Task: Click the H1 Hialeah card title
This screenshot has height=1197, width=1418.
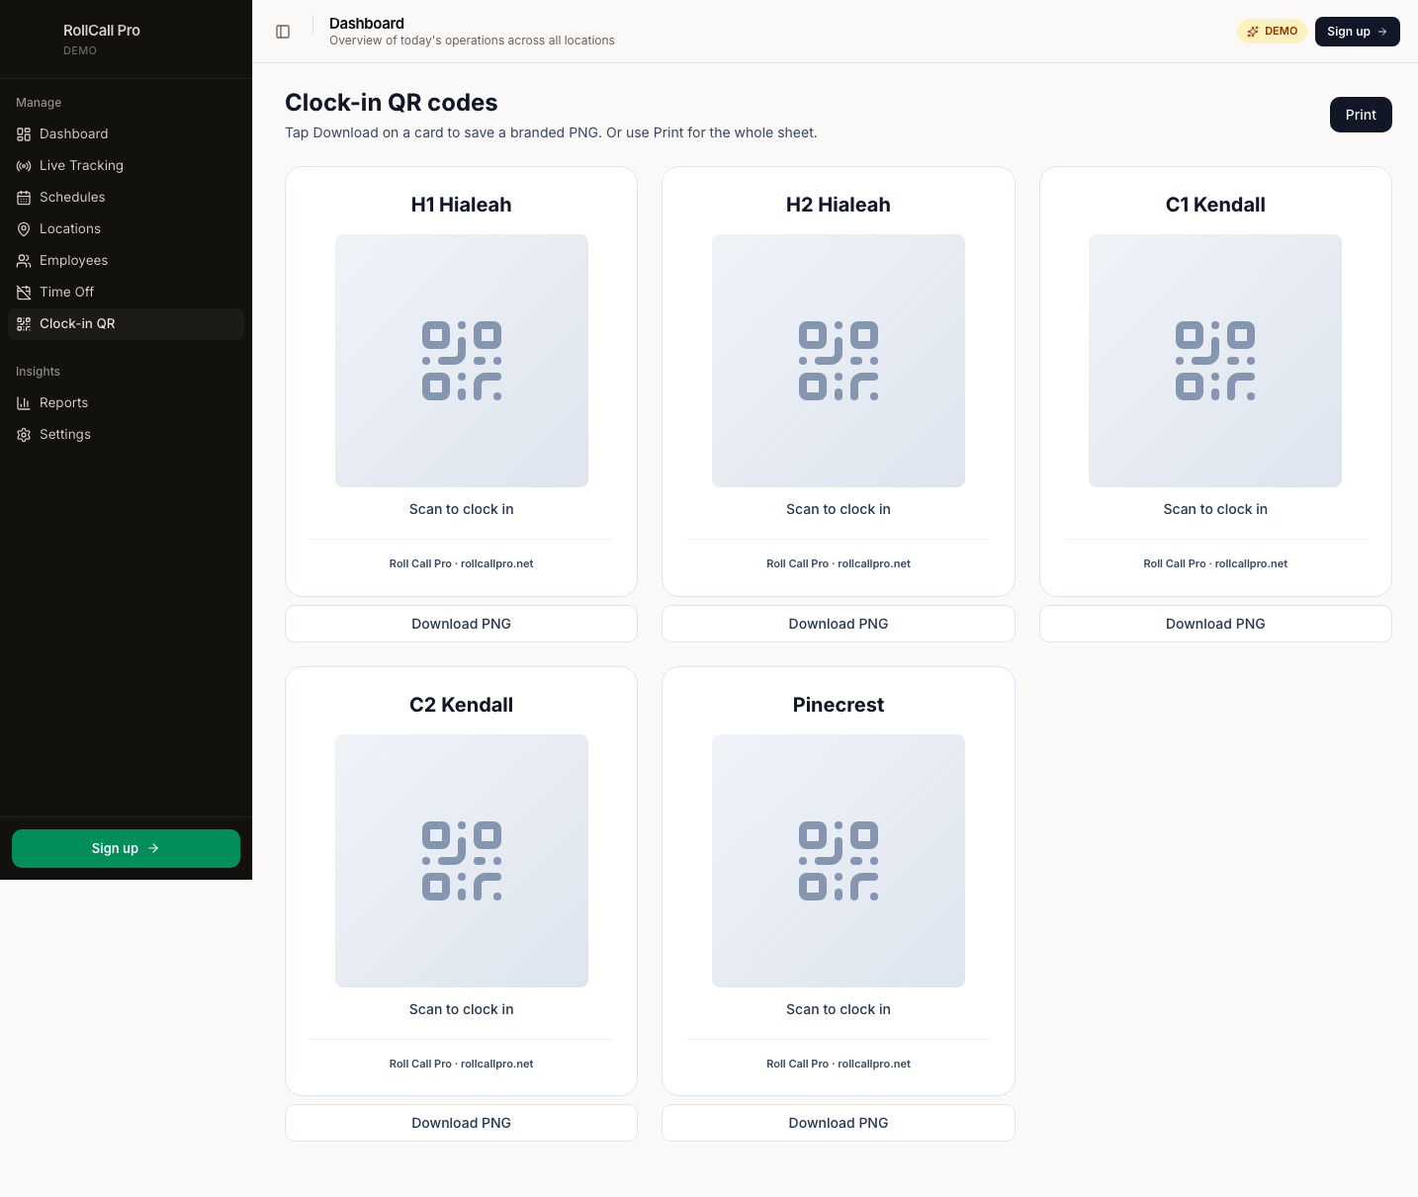Action: tap(462, 205)
